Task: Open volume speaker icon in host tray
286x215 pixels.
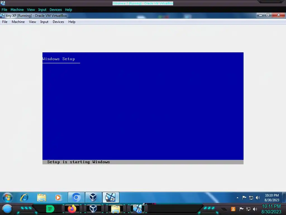Action: tap(255, 209)
